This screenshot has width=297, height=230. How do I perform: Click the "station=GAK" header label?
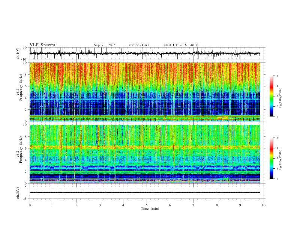139,45
